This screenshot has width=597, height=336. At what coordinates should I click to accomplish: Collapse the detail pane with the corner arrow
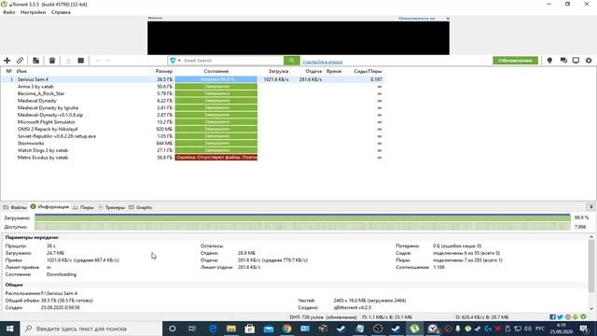[590, 206]
